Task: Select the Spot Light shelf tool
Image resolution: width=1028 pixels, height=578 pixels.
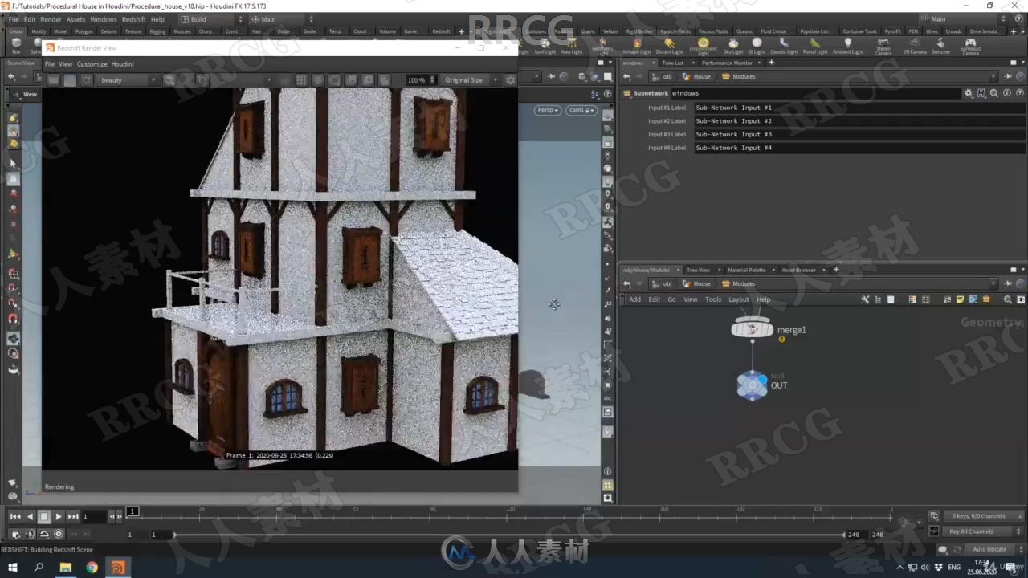Action: [545, 47]
